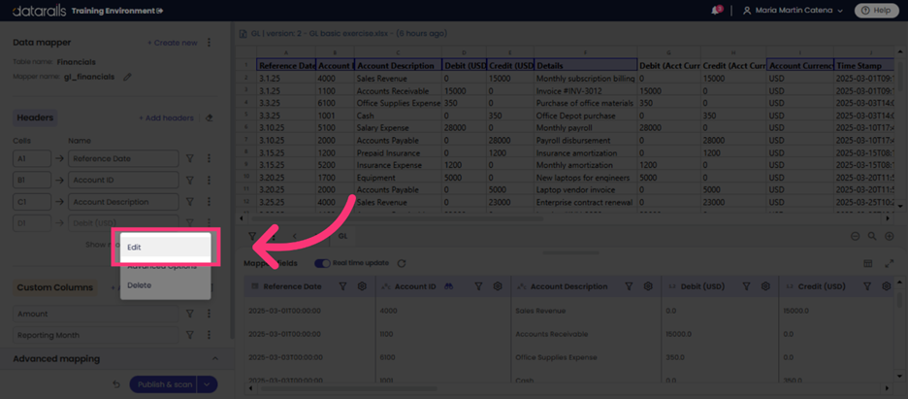The width and height of the screenshot is (908, 399).
Task: Click the Monthly payroll details cell
Action: click(x=586, y=128)
